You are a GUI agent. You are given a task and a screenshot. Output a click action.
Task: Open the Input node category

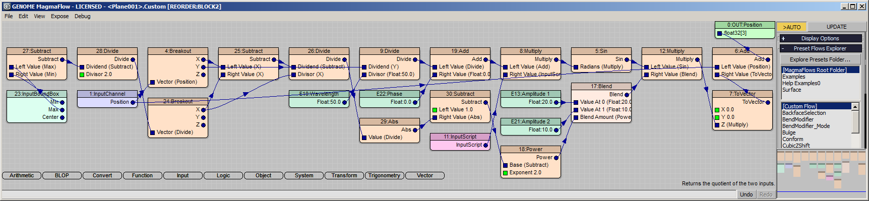click(183, 175)
